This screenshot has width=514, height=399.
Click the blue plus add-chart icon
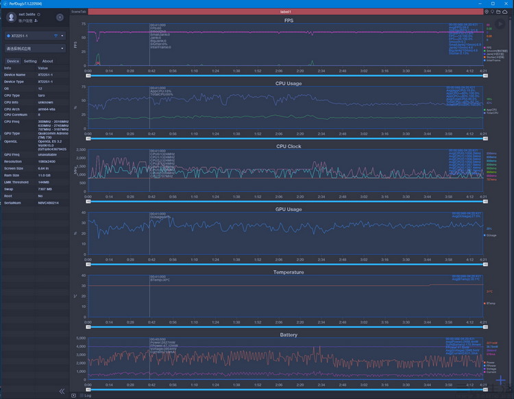pyautogui.click(x=500, y=380)
